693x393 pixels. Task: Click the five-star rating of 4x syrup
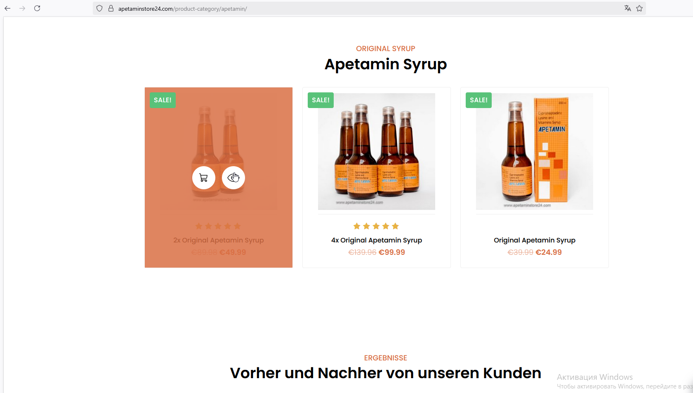click(376, 226)
